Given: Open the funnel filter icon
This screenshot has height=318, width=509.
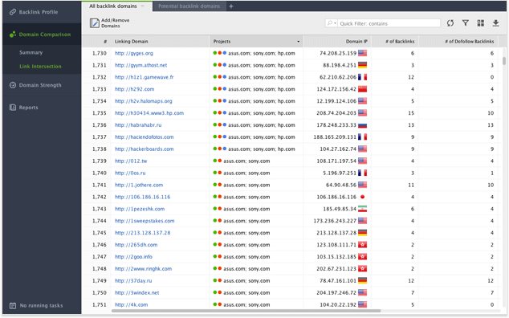Looking at the screenshot, I should (x=465, y=22).
